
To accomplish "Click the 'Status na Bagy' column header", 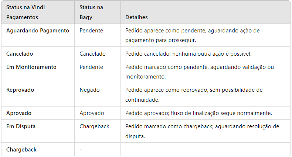I will tap(91, 12).
